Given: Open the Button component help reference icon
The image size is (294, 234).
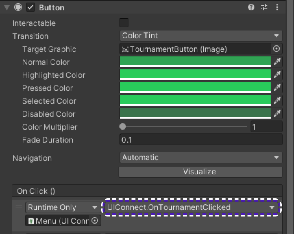Looking at the screenshot, I should click(251, 7).
